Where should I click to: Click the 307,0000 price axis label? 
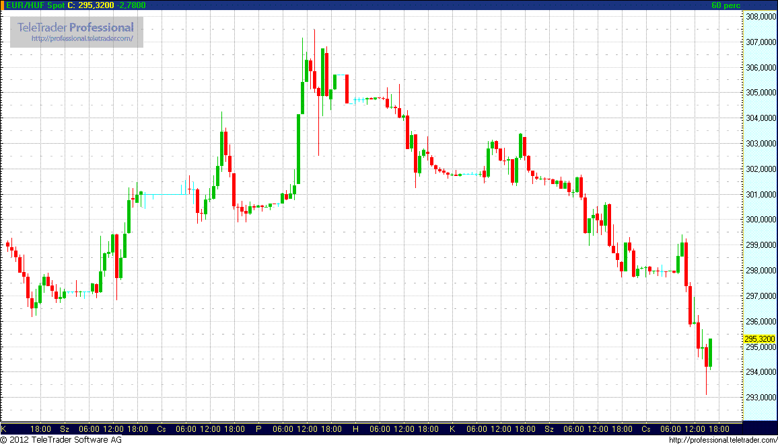click(x=761, y=42)
